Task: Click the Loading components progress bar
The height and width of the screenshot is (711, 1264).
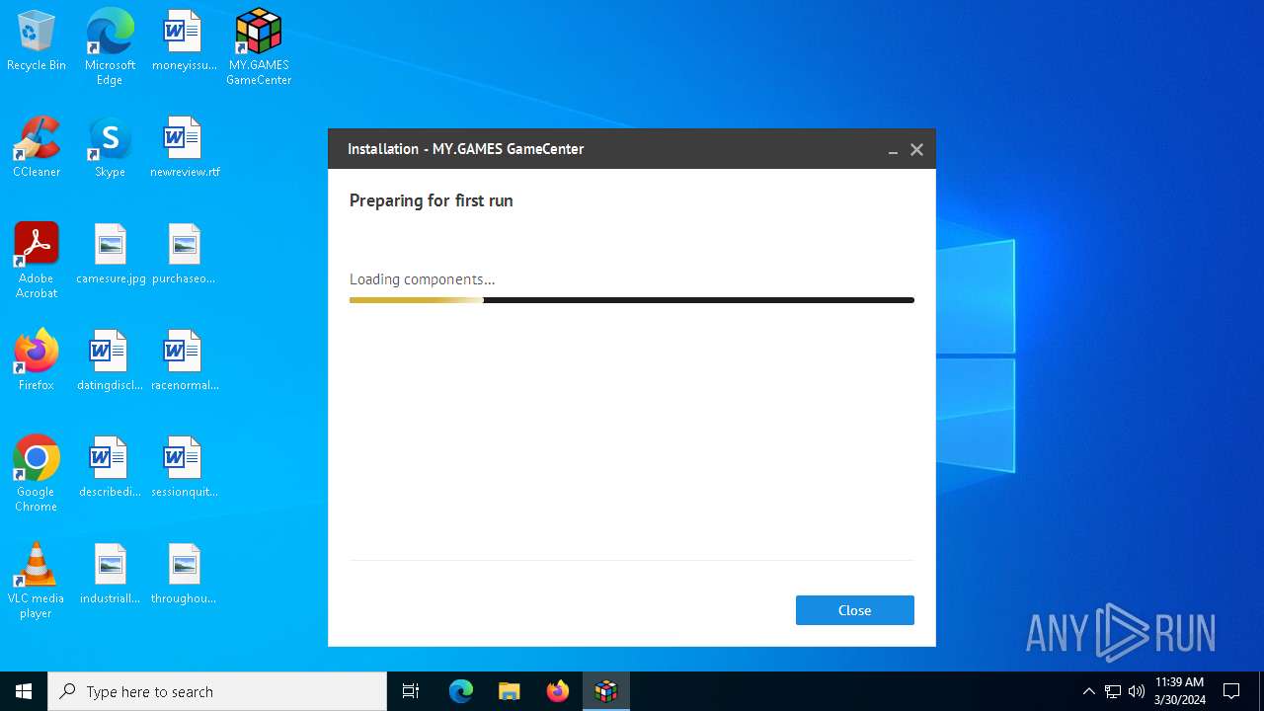Action: pyautogui.click(x=632, y=300)
